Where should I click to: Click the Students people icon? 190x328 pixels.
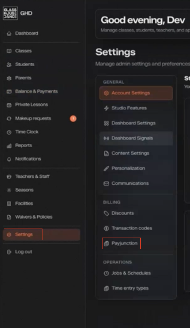[x=9, y=65]
